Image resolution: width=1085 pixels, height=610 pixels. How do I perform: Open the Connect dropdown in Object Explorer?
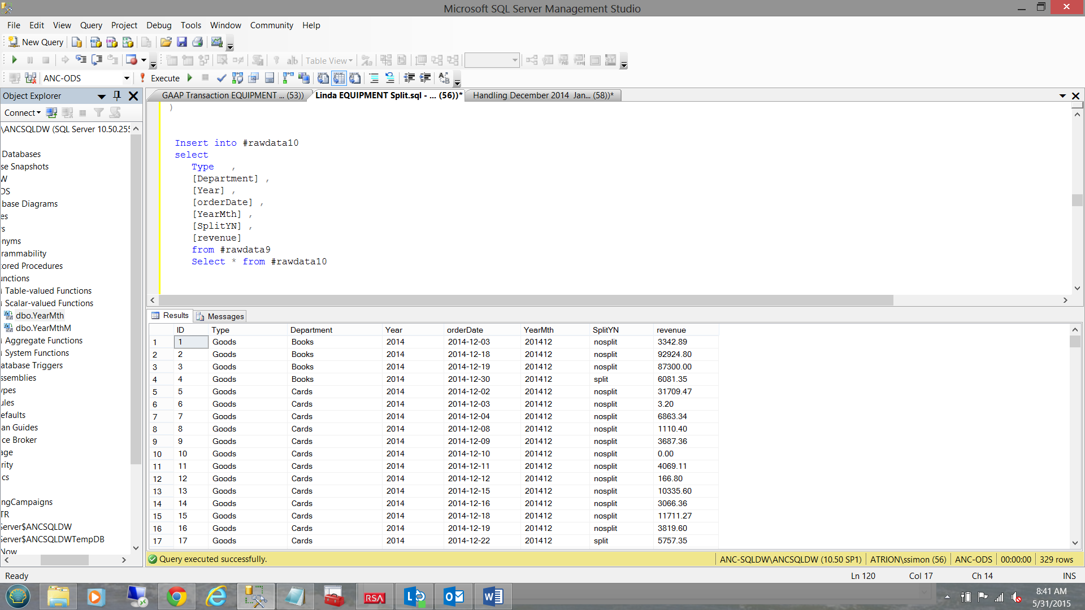[x=23, y=113]
